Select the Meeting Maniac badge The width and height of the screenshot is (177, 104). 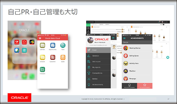pyautogui.click(x=137, y=48)
